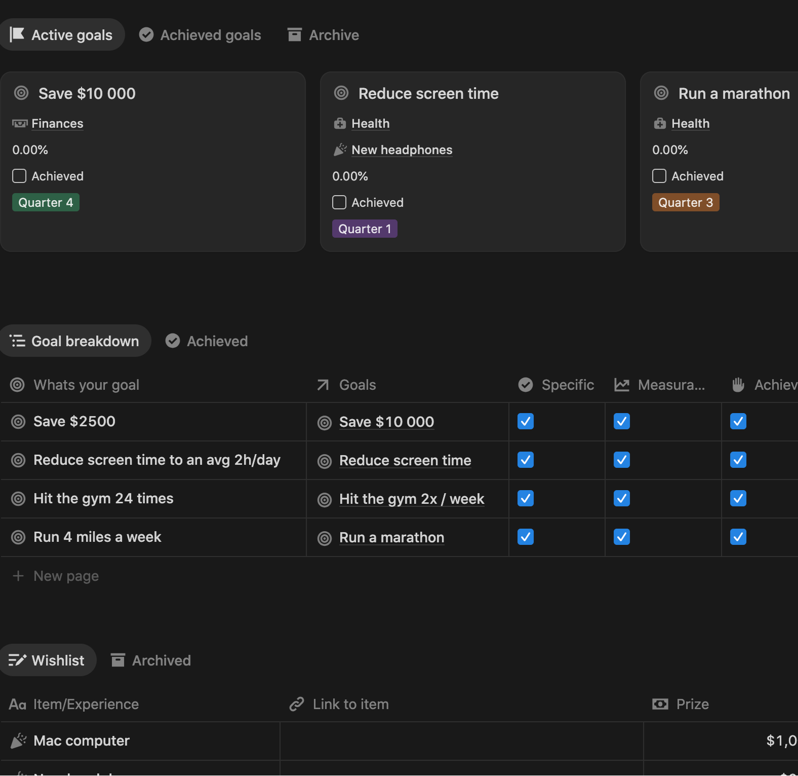Check Achieved on Save $10 000 card
The height and width of the screenshot is (776, 798).
pos(19,176)
